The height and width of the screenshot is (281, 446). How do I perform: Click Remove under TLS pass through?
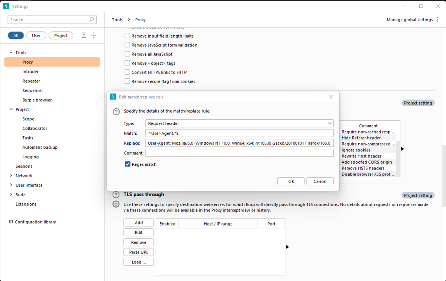(x=139, y=242)
